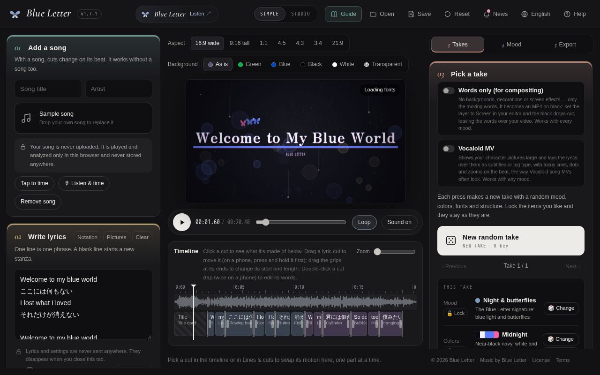The width and height of the screenshot is (600, 375).
Task: Set background to White
Action: (343, 64)
